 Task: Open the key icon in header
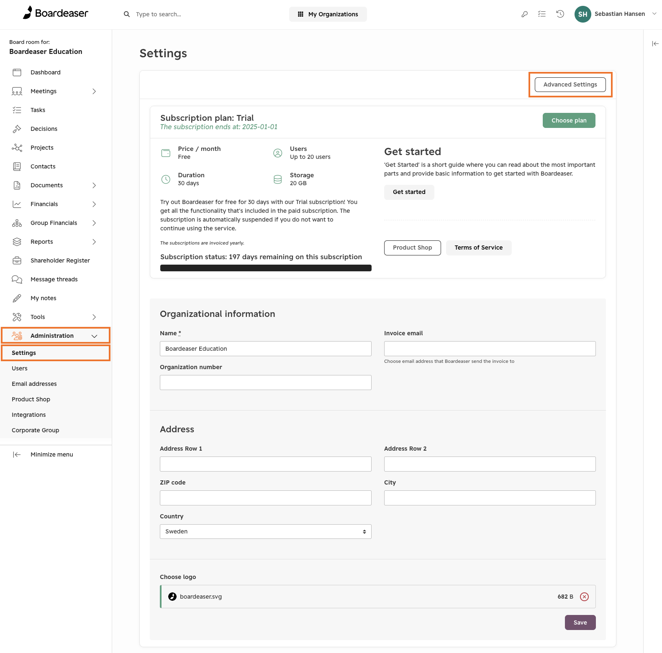click(x=524, y=14)
